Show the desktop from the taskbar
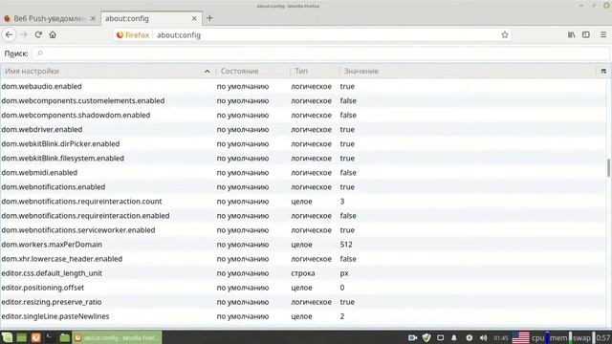 click(21, 337)
